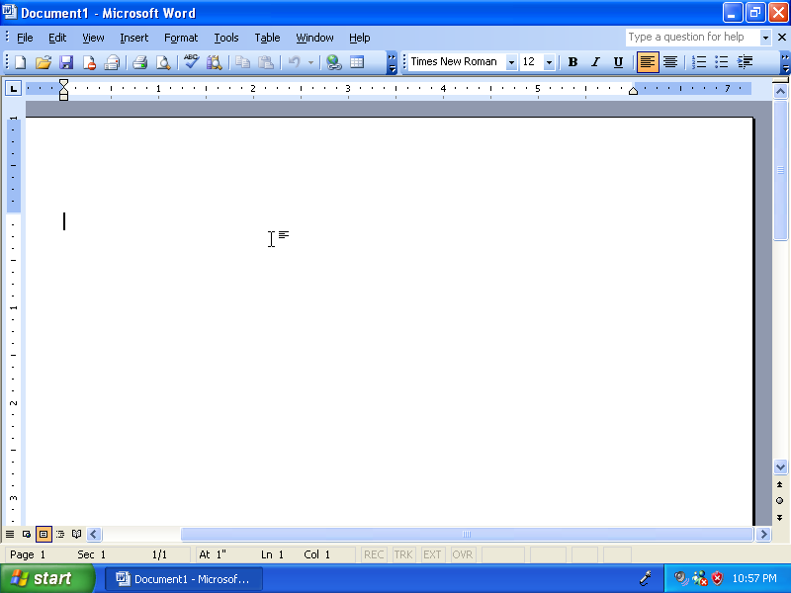This screenshot has width=791, height=593.
Task: Switch to Web Layout view
Action: click(x=27, y=534)
